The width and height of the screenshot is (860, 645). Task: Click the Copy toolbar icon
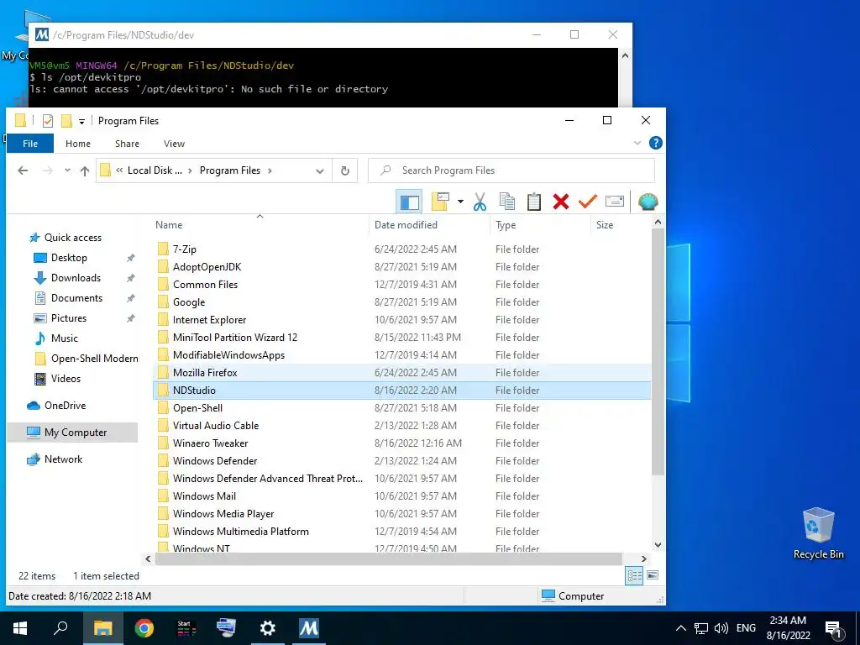506,202
